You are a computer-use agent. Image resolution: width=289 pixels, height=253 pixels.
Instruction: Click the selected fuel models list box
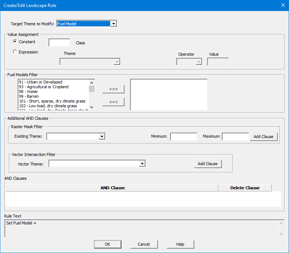(x=169, y=94)
